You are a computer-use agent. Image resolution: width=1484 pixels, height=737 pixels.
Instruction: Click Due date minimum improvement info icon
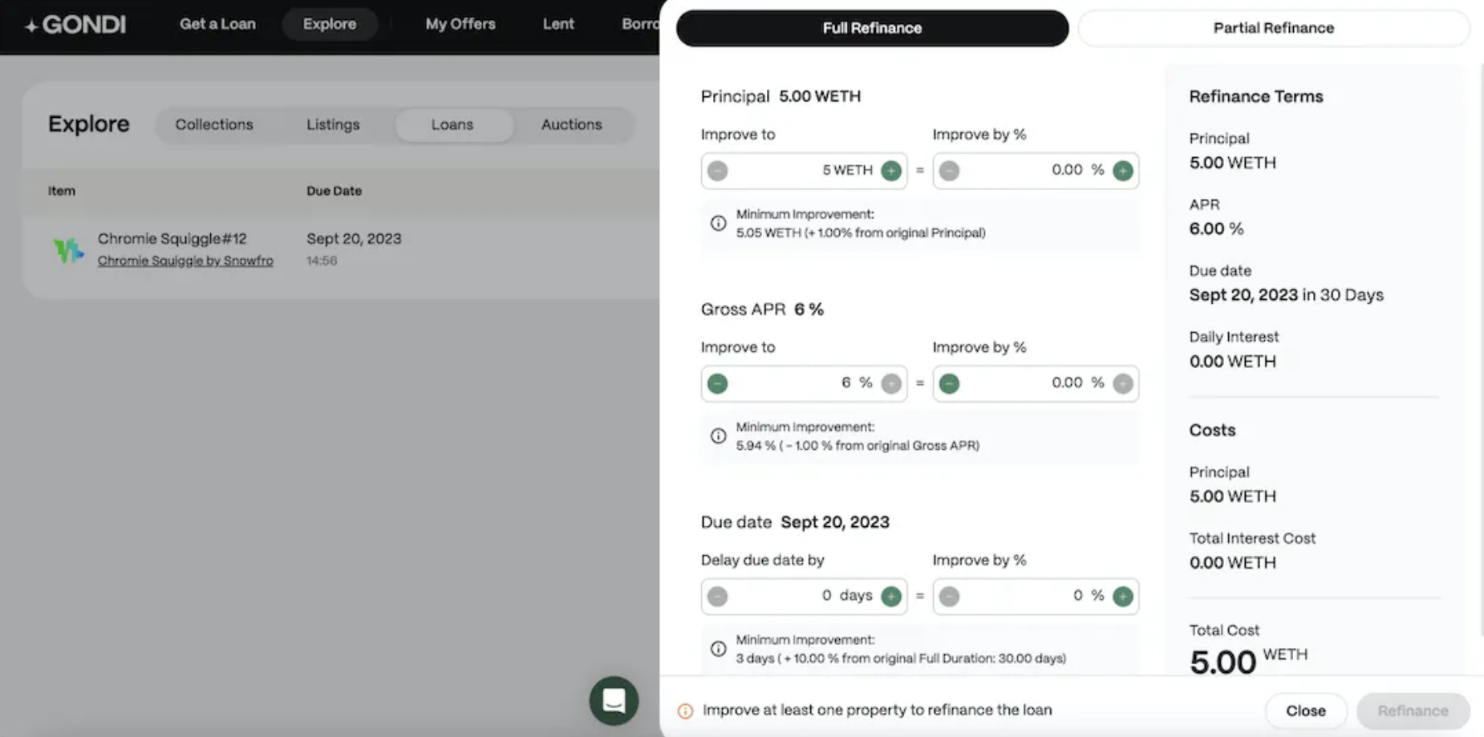click(x=718, y=648)
